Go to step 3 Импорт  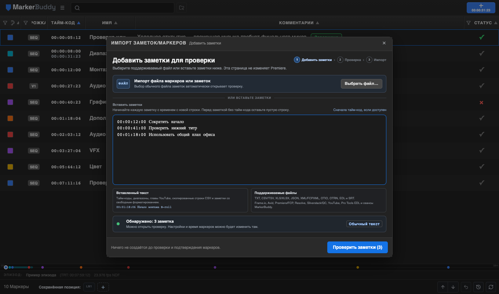tap(376, 60)
